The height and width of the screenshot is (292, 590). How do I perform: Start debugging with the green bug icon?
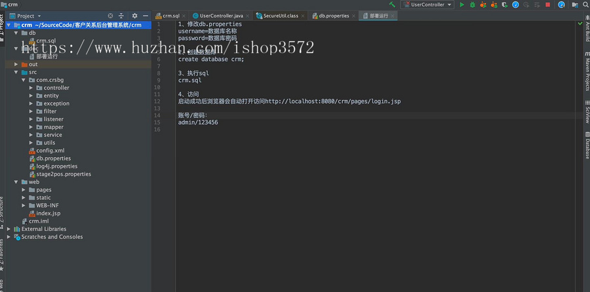(473, 5)
